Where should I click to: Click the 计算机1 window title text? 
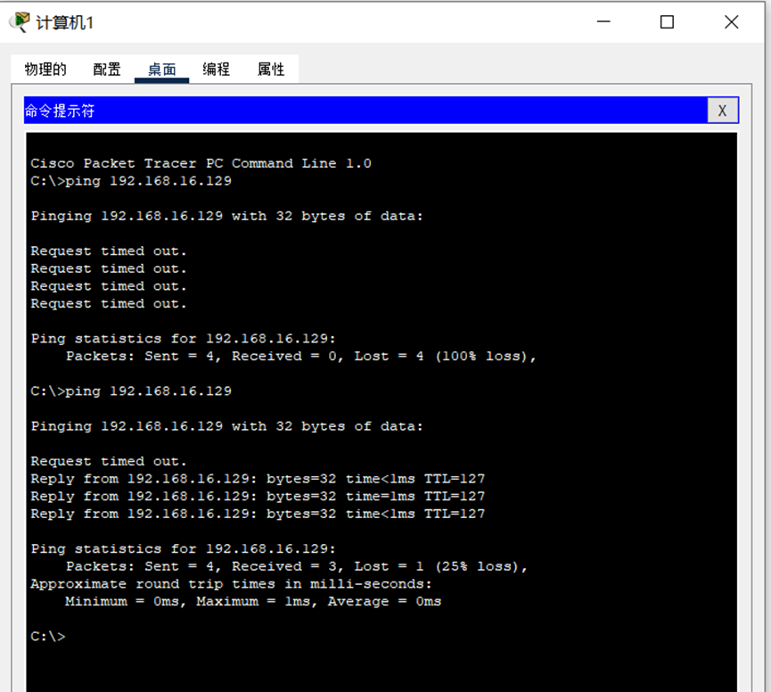[x=64, y=22]
